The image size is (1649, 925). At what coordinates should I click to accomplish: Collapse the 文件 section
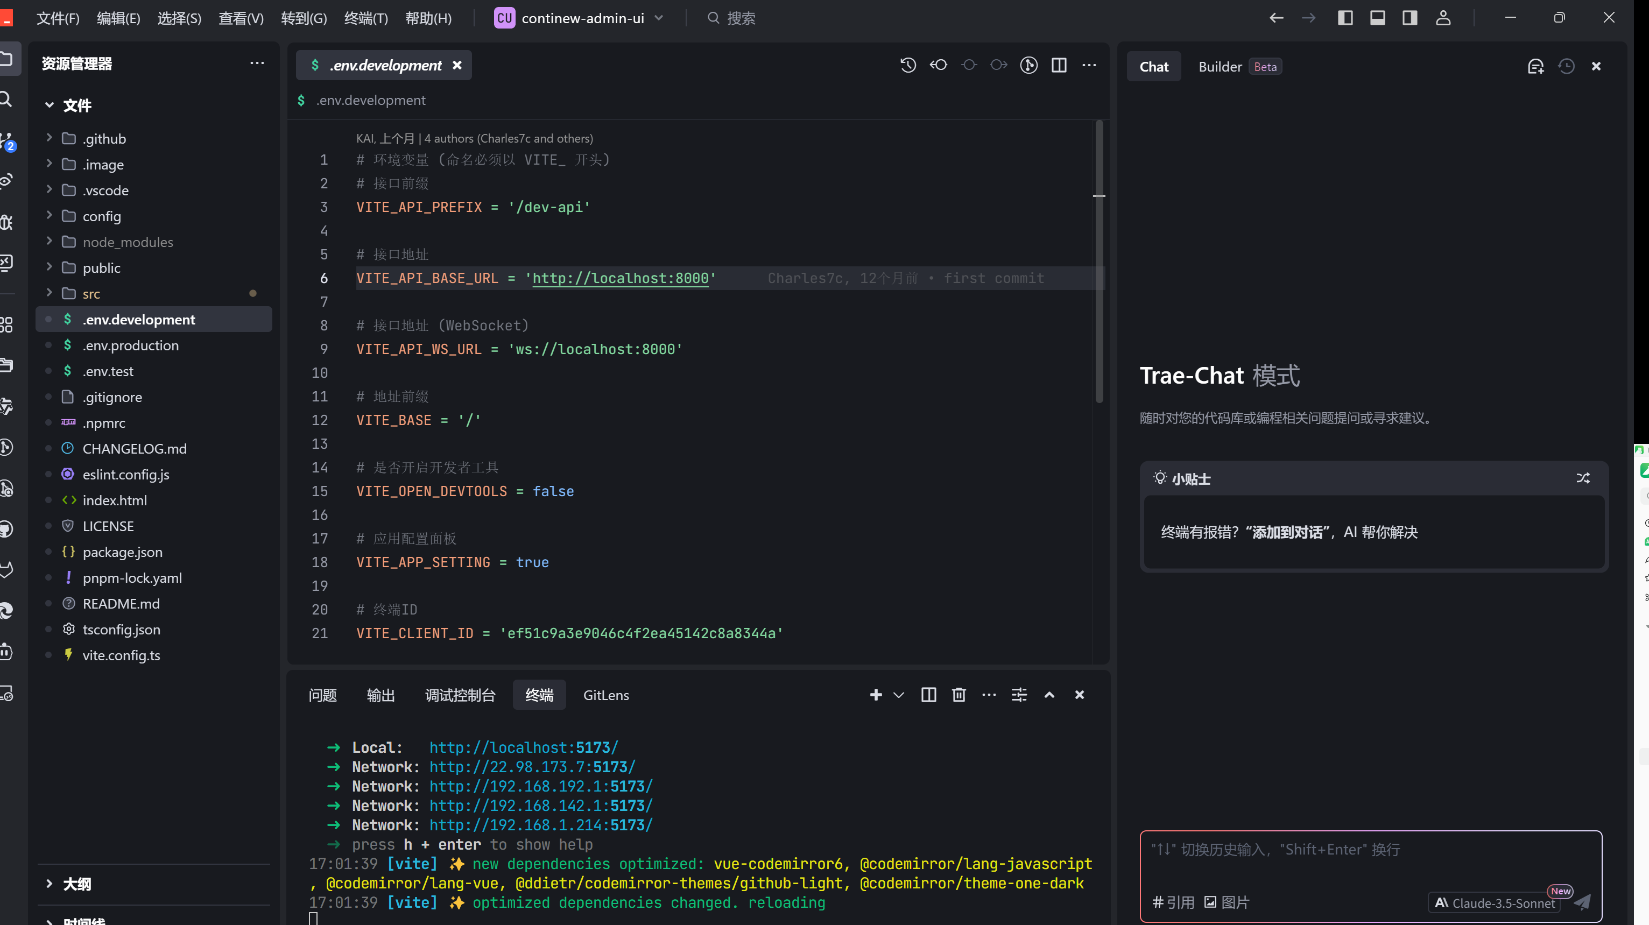pos(50,105)
